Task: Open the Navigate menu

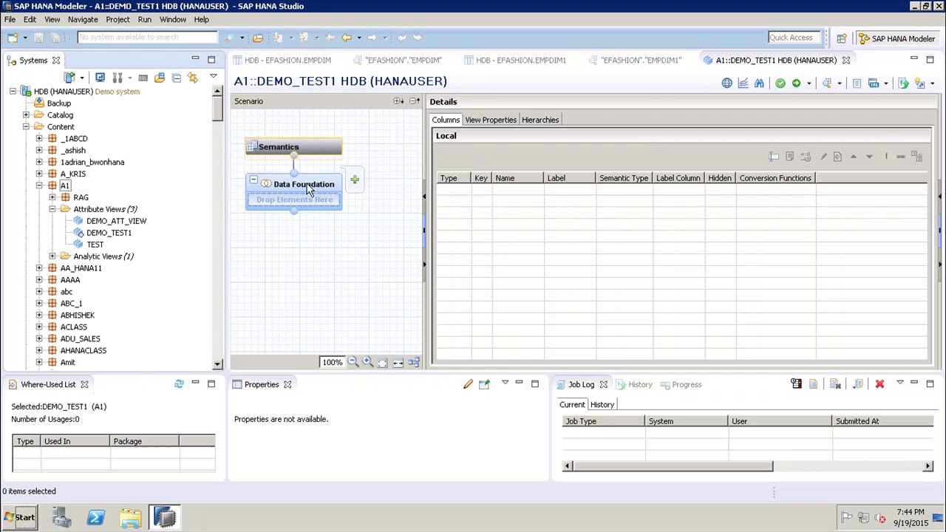Action: [x=83, y=19]
